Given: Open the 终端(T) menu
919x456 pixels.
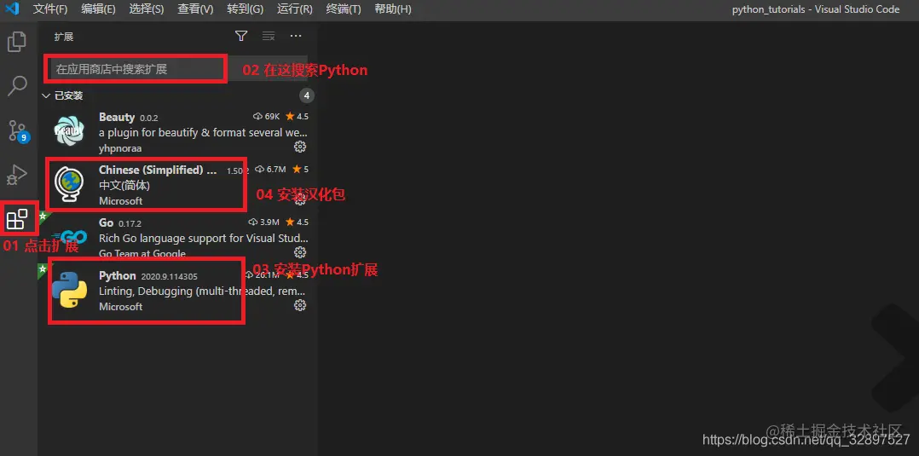Looking at the screenshot, I should (344, 9).
